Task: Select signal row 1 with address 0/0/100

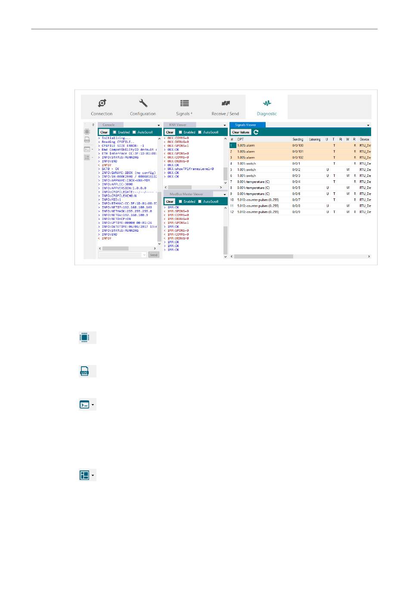Action: 300,145
